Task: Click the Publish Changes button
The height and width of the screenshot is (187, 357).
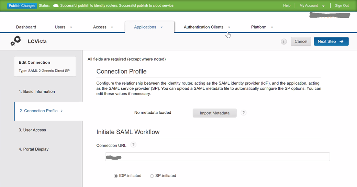Action: pyautogui.click(x=22, y=6)
